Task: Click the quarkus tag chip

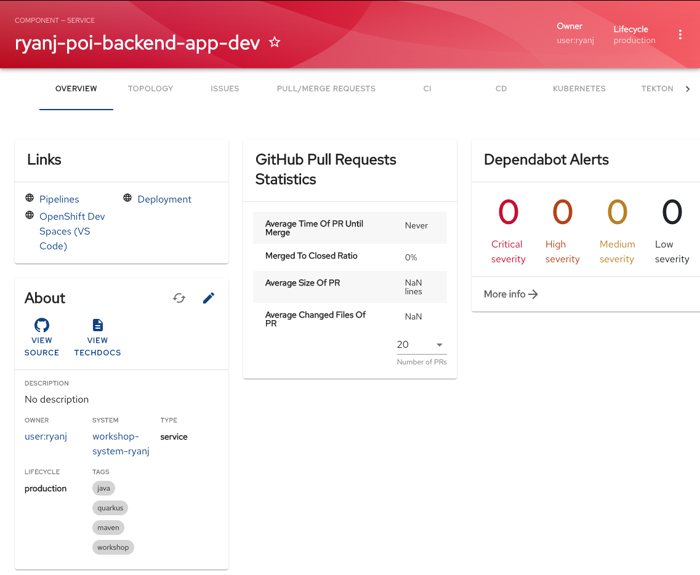Action: coord(110,508)
